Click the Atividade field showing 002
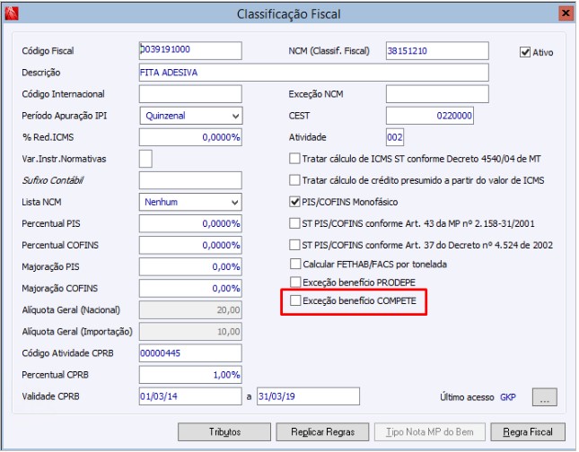Screen dimensions: 579x452 (x=395, y=137)
